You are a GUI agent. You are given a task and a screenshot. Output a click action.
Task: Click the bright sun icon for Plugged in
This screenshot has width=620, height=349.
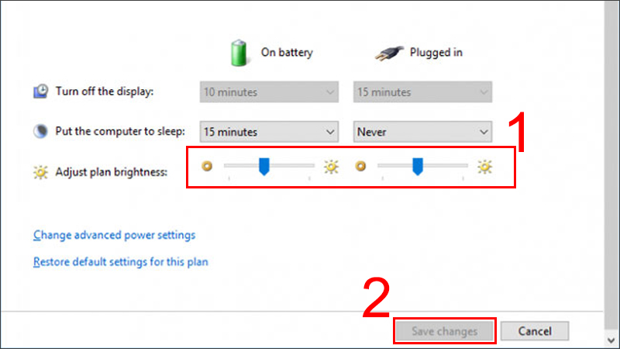coord(484,166)
